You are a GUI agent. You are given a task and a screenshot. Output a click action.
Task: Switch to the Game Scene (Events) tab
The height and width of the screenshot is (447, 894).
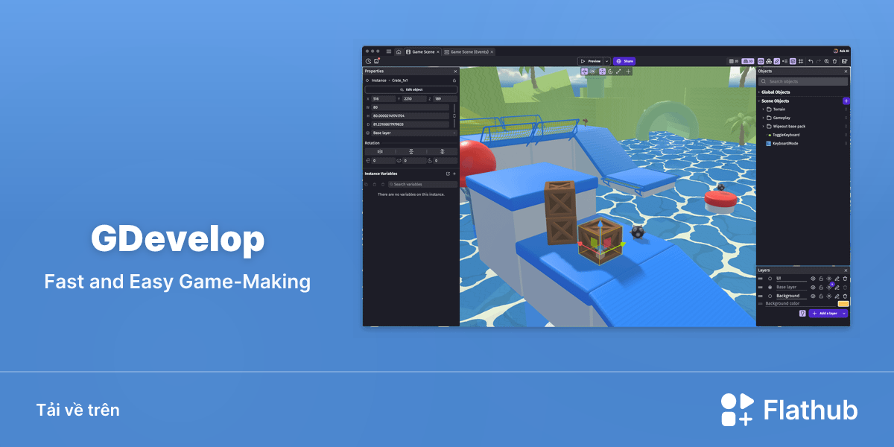pyautogui.click(x=469, y=52)
